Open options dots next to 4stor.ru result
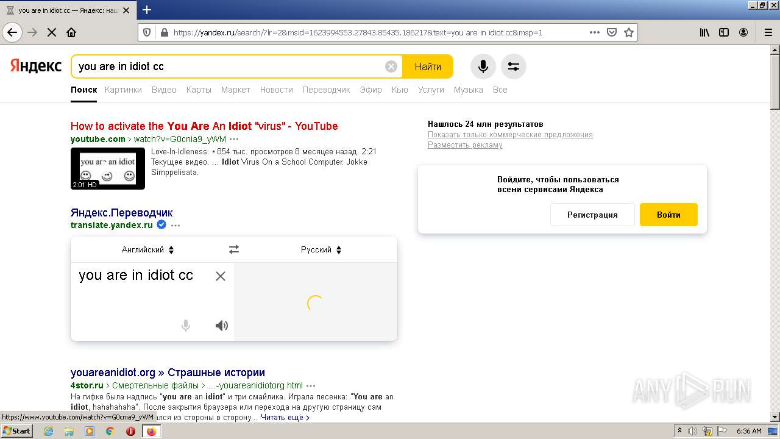 coord(311,385)
